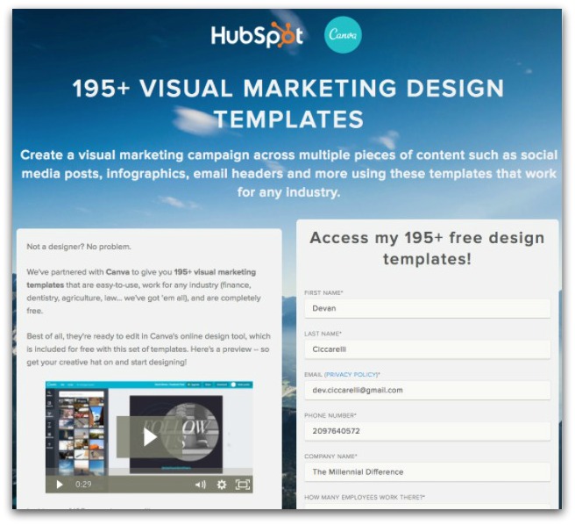This screenshot has height=525, width=575.
Task: Click the HubSpot logo
Action: point(257,35)
